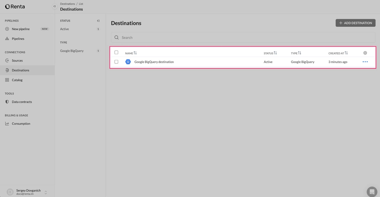The image size is (380, 197).
Task: Open Data contracts tool
Action: point(22,101)
